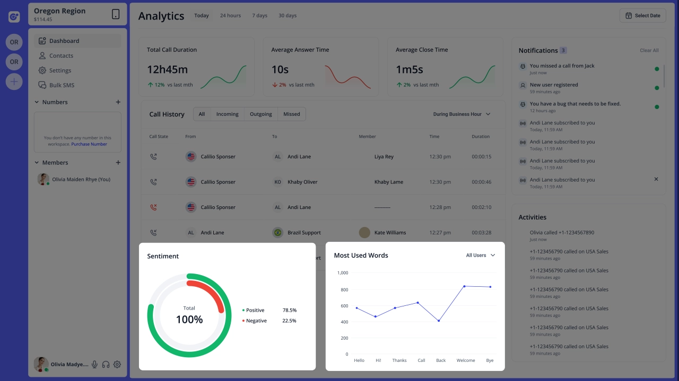Image resolution: width=679 pixels, height=381 pixels.
Task: Click the Purchase Number link
Action: (x=89, y=144)
